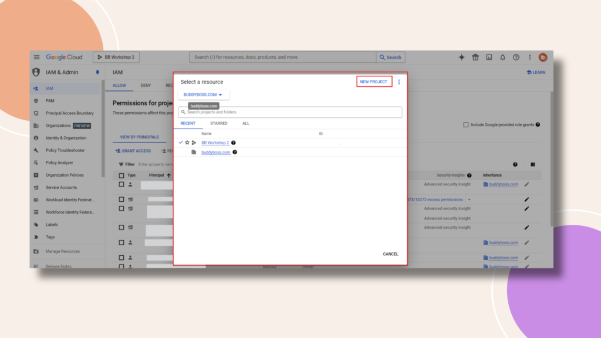The width and height of the screenshot is (601, 338).
Task: Switch to the ALL tab
Action: 246,123
